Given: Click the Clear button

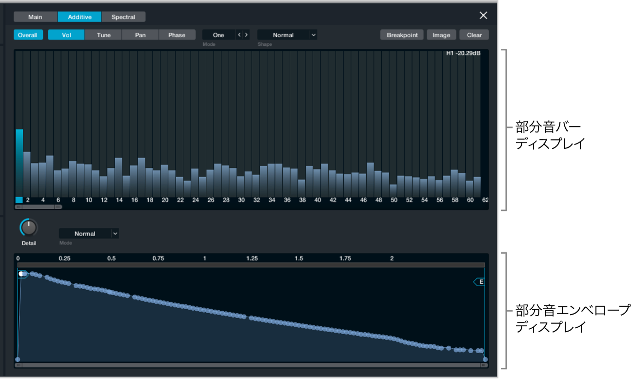Looking at the screenshot, I should pos(474,35).
